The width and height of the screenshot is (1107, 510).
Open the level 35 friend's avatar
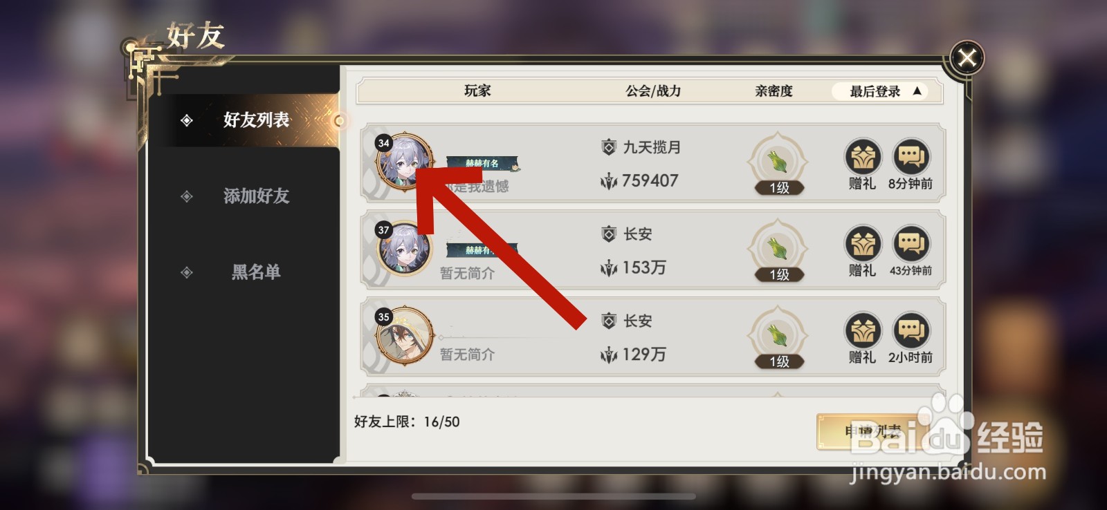[x=404, y=336]
